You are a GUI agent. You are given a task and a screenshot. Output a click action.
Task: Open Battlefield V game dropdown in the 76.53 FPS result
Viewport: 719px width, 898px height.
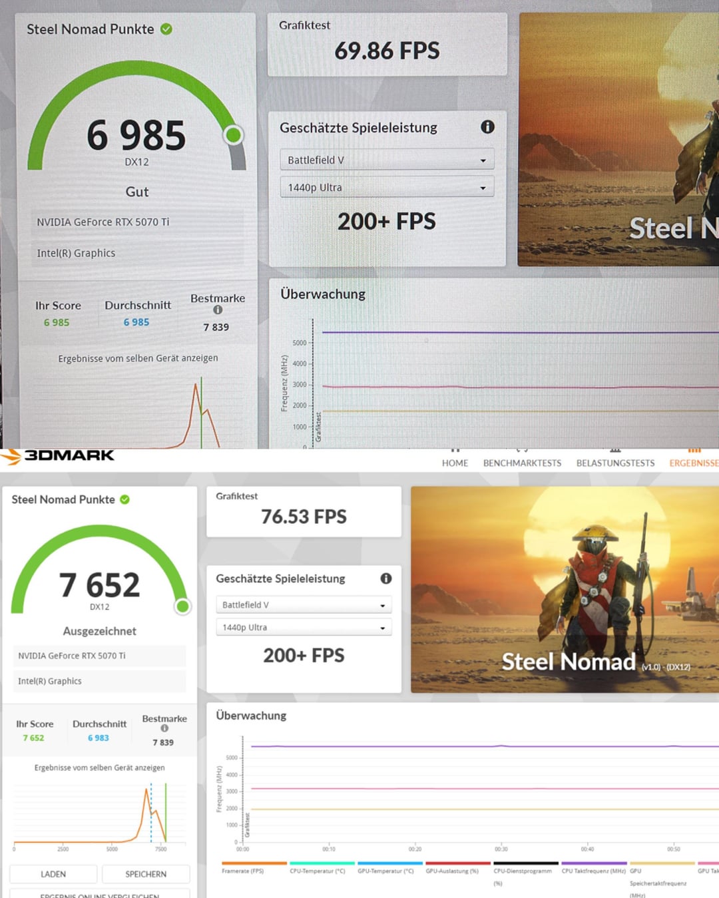click(304, 605)
